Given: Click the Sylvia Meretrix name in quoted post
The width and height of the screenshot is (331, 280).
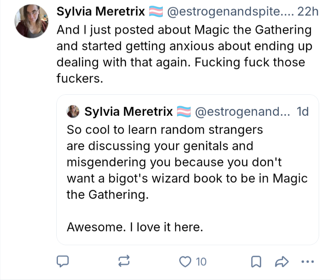Looking at the screenshot, I should point(129,111).
